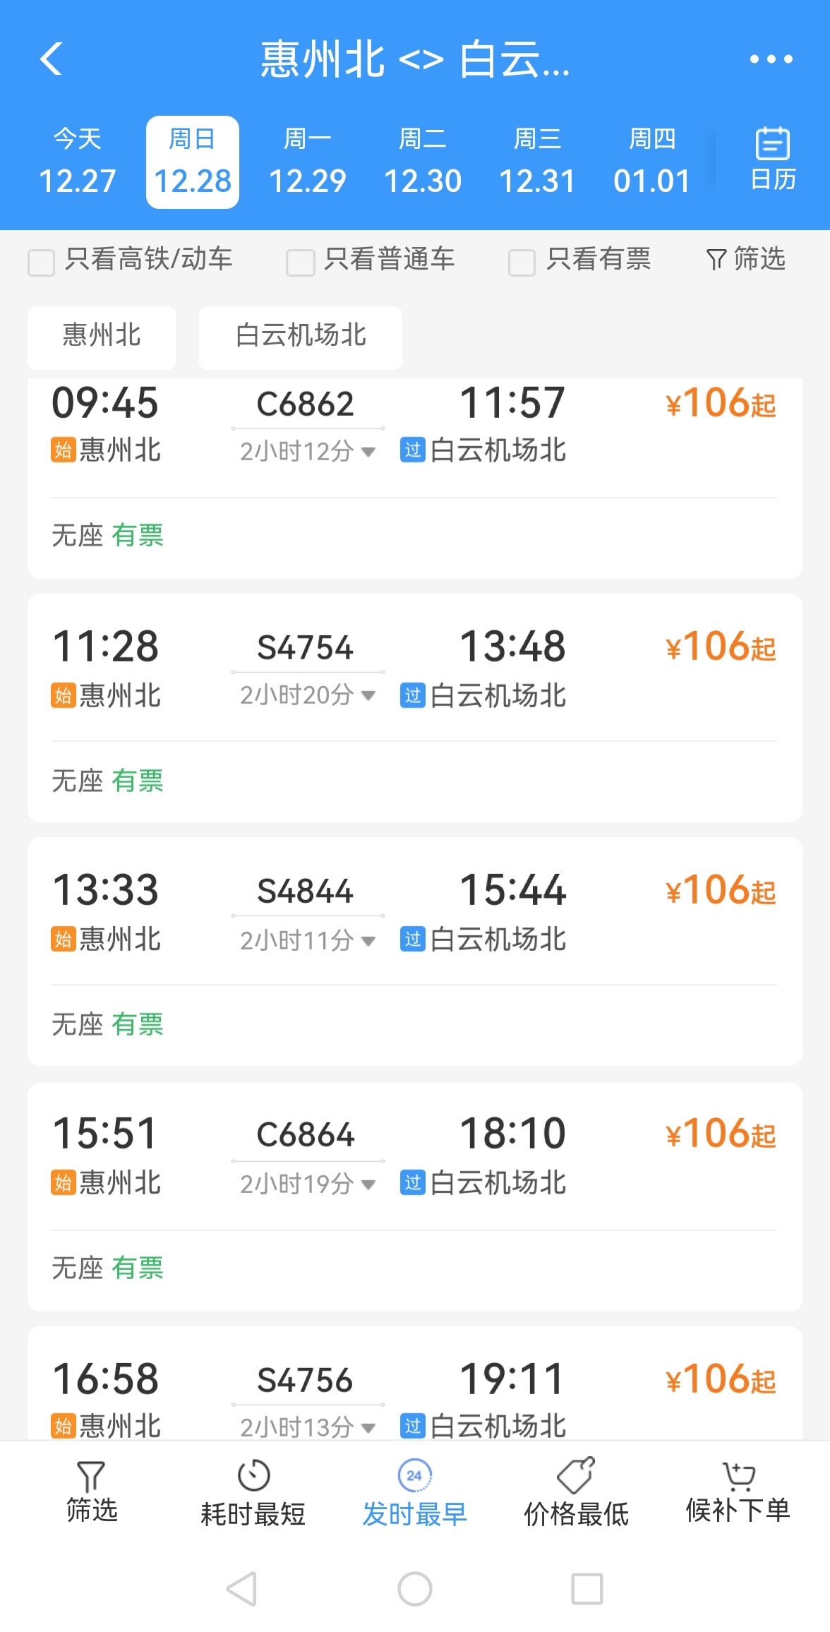This screenshot has width=830, height=1632.
Task: Tap the 惠州北 station filter button
Action: coord(102,337)
